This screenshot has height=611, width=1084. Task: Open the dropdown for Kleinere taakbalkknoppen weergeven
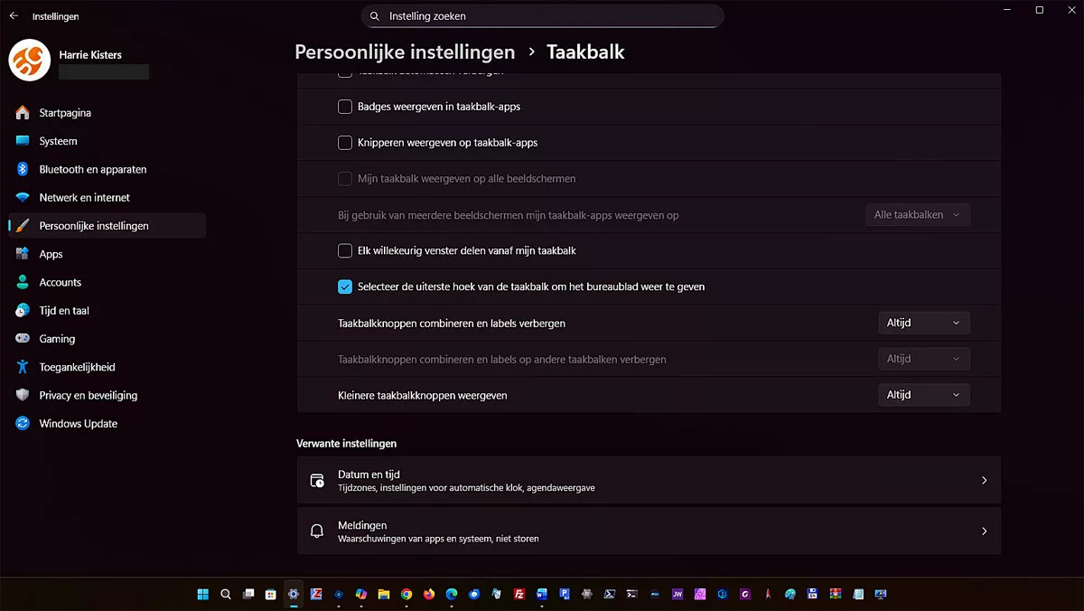point(923,394)
